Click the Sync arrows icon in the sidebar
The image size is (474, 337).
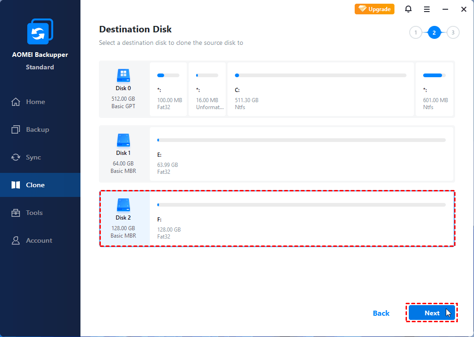click(x=16, y=157)
